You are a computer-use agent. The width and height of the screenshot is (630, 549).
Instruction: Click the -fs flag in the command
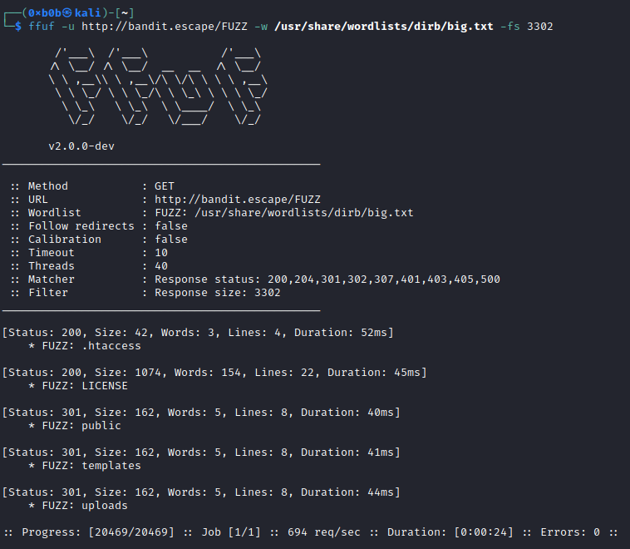(x=509, y=27)
